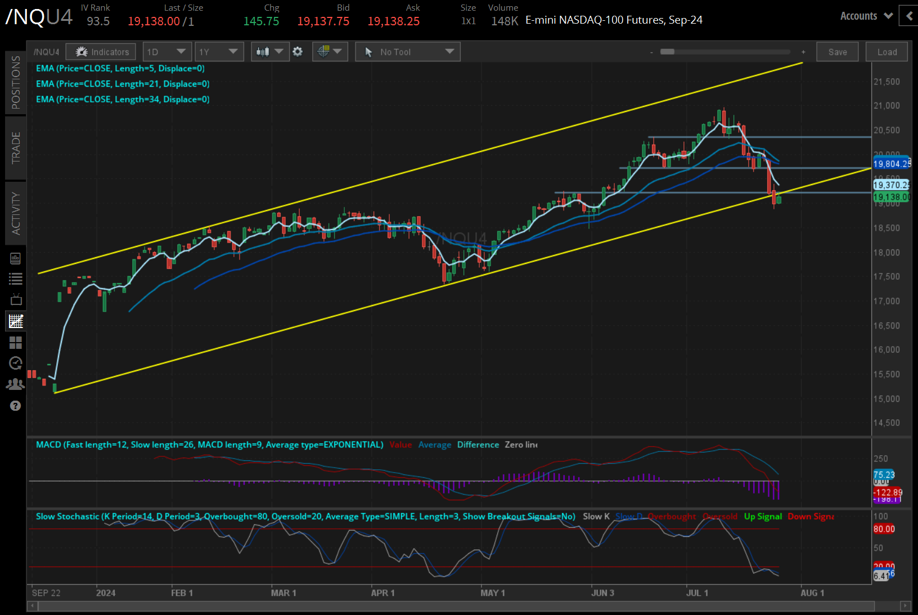
Task: Open the chat community icon
Action: 15,383
